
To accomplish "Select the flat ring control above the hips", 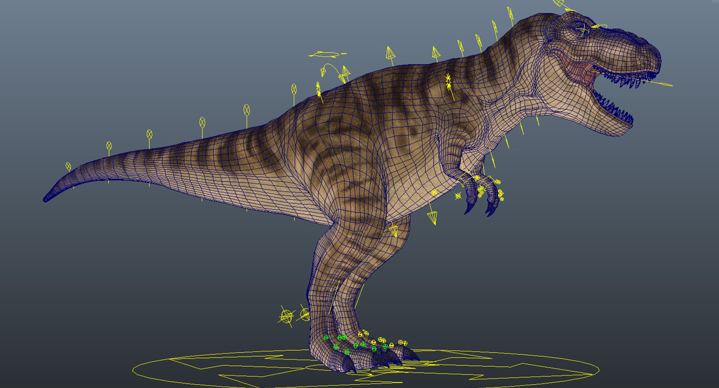I will [x=327, y=55].
